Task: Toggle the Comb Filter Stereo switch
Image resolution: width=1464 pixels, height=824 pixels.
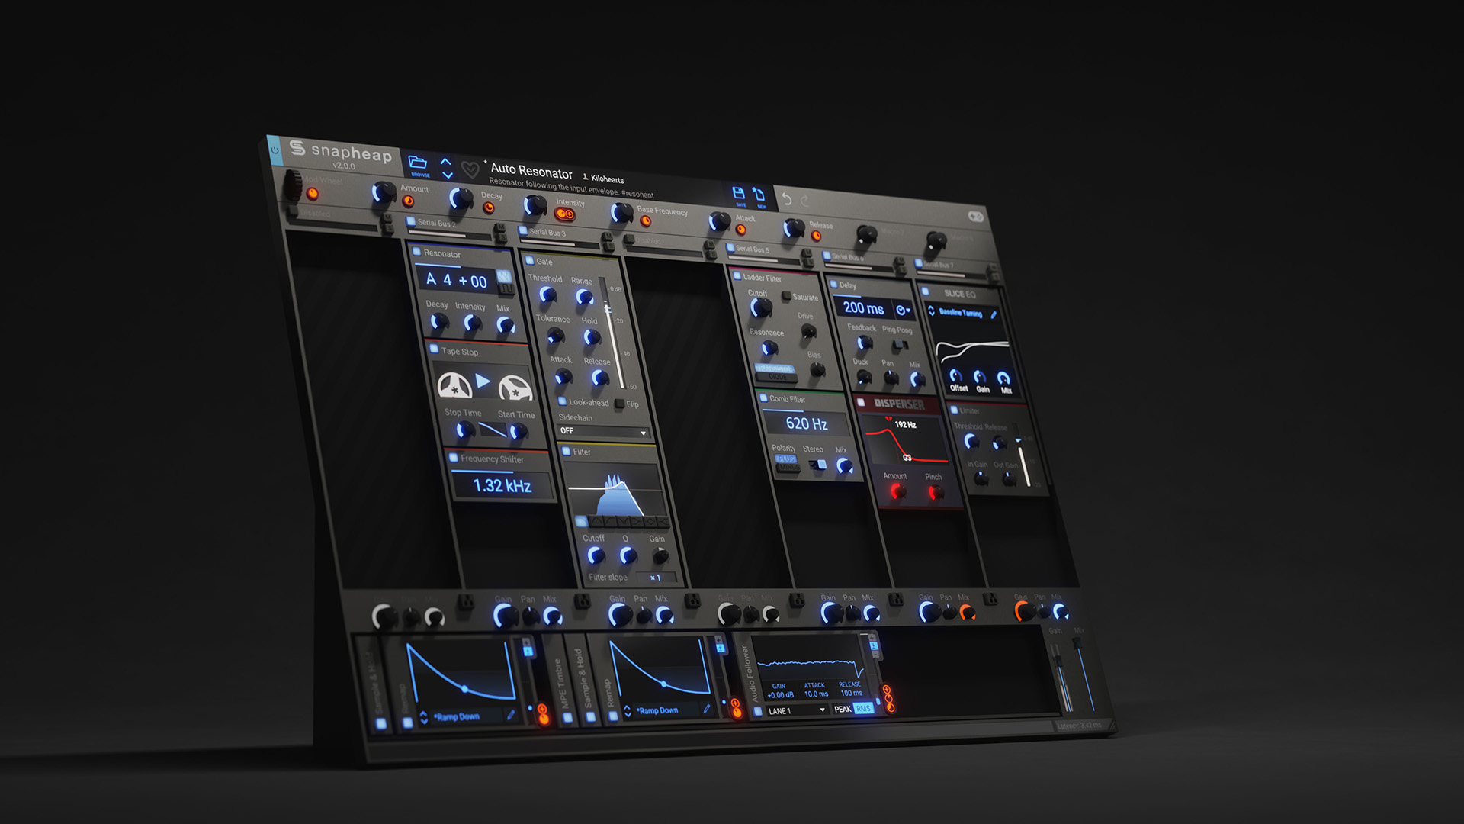Action: [818, 464]
